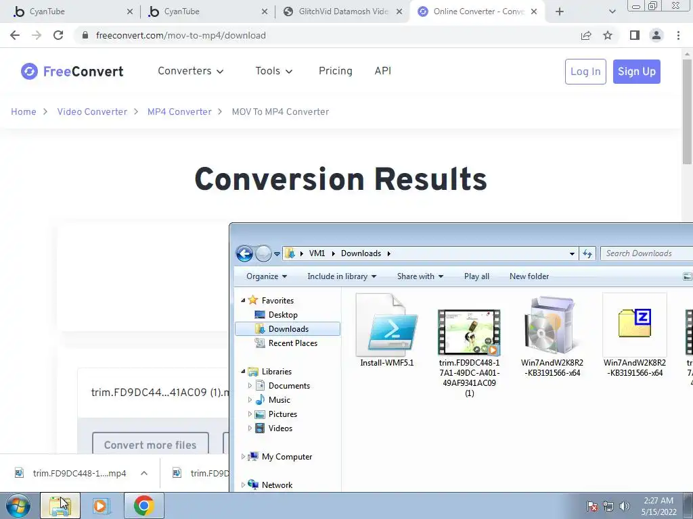The width and height of the screenshot is (693, 519).
Task: Click the Windows Media Player taskbar icon
Action: click(x=102, y=505)
